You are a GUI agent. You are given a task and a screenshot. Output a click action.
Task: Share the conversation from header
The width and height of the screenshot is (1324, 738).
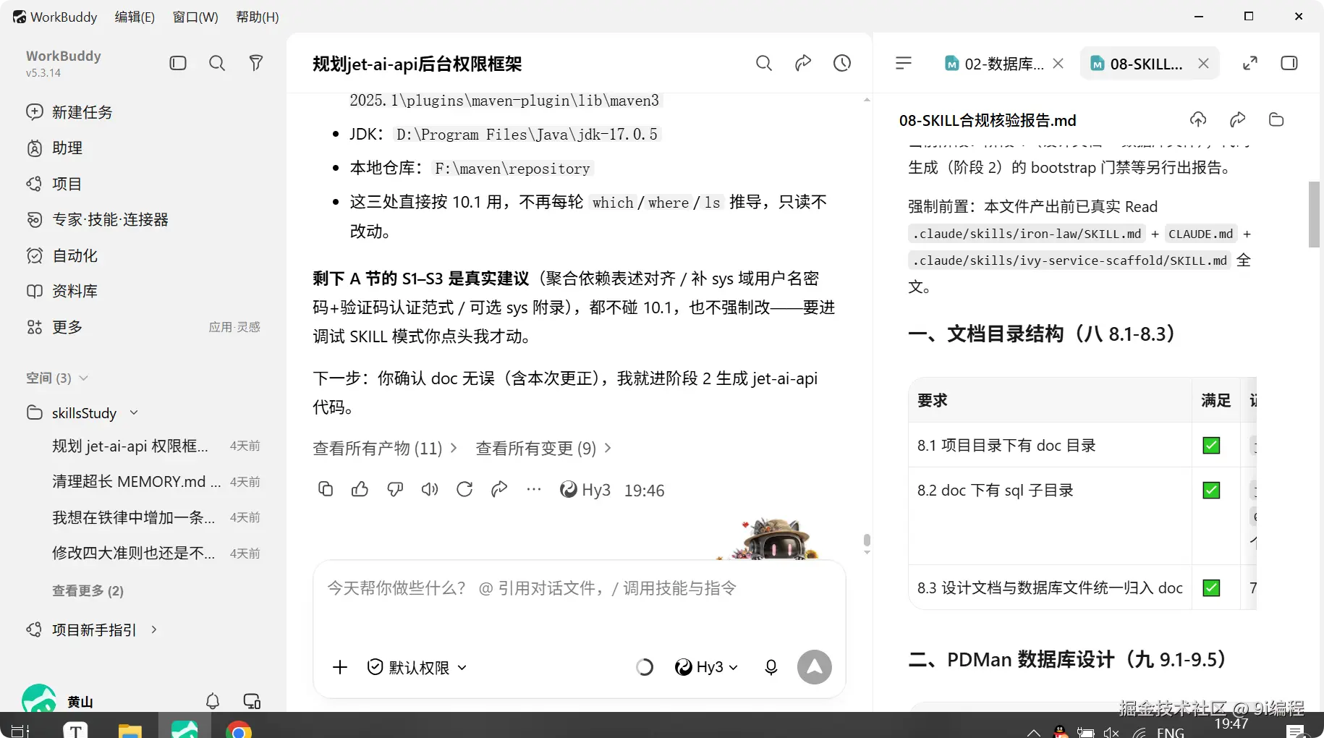click(x=803, y=64)
